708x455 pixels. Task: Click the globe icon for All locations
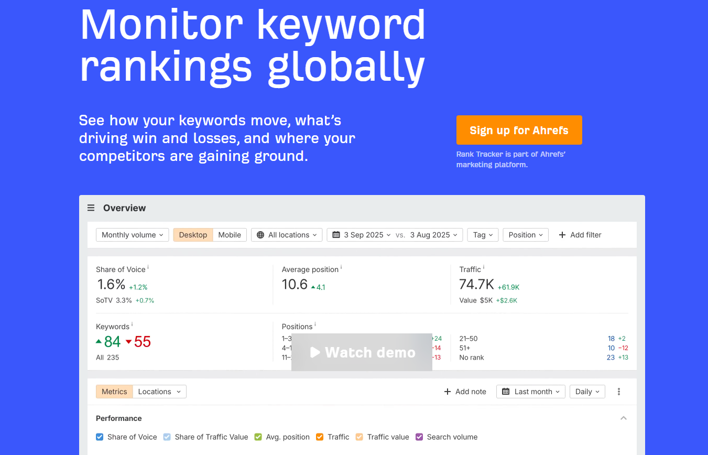(260, 235)
